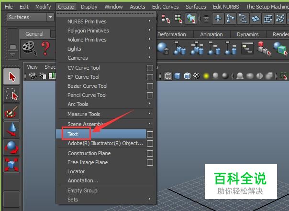Open Adobe Illustrator Object options box

pyautogui.click(x=150, y=144)
